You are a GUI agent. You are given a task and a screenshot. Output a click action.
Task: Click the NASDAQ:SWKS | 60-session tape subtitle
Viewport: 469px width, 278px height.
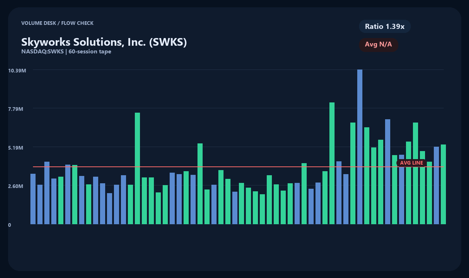66,52
